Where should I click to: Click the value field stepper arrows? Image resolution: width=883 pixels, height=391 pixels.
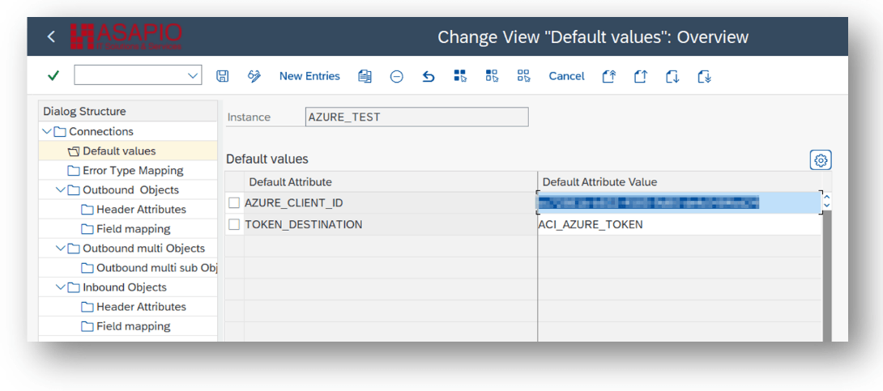click(x=826, y=202)
